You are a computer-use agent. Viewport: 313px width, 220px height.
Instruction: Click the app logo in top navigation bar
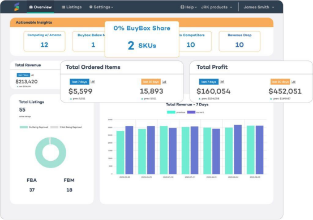point(17,7)
